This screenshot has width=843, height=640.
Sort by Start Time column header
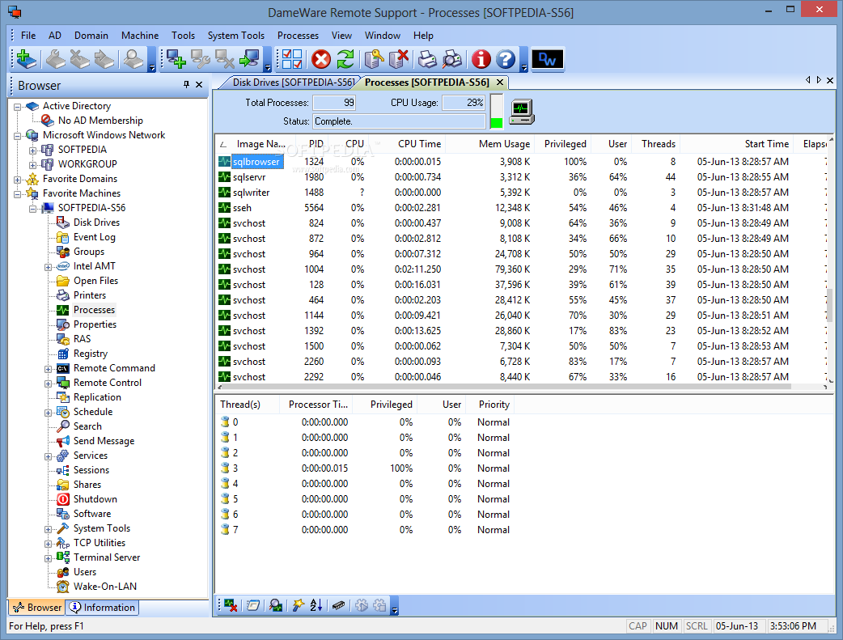click(x=738, y=143)
